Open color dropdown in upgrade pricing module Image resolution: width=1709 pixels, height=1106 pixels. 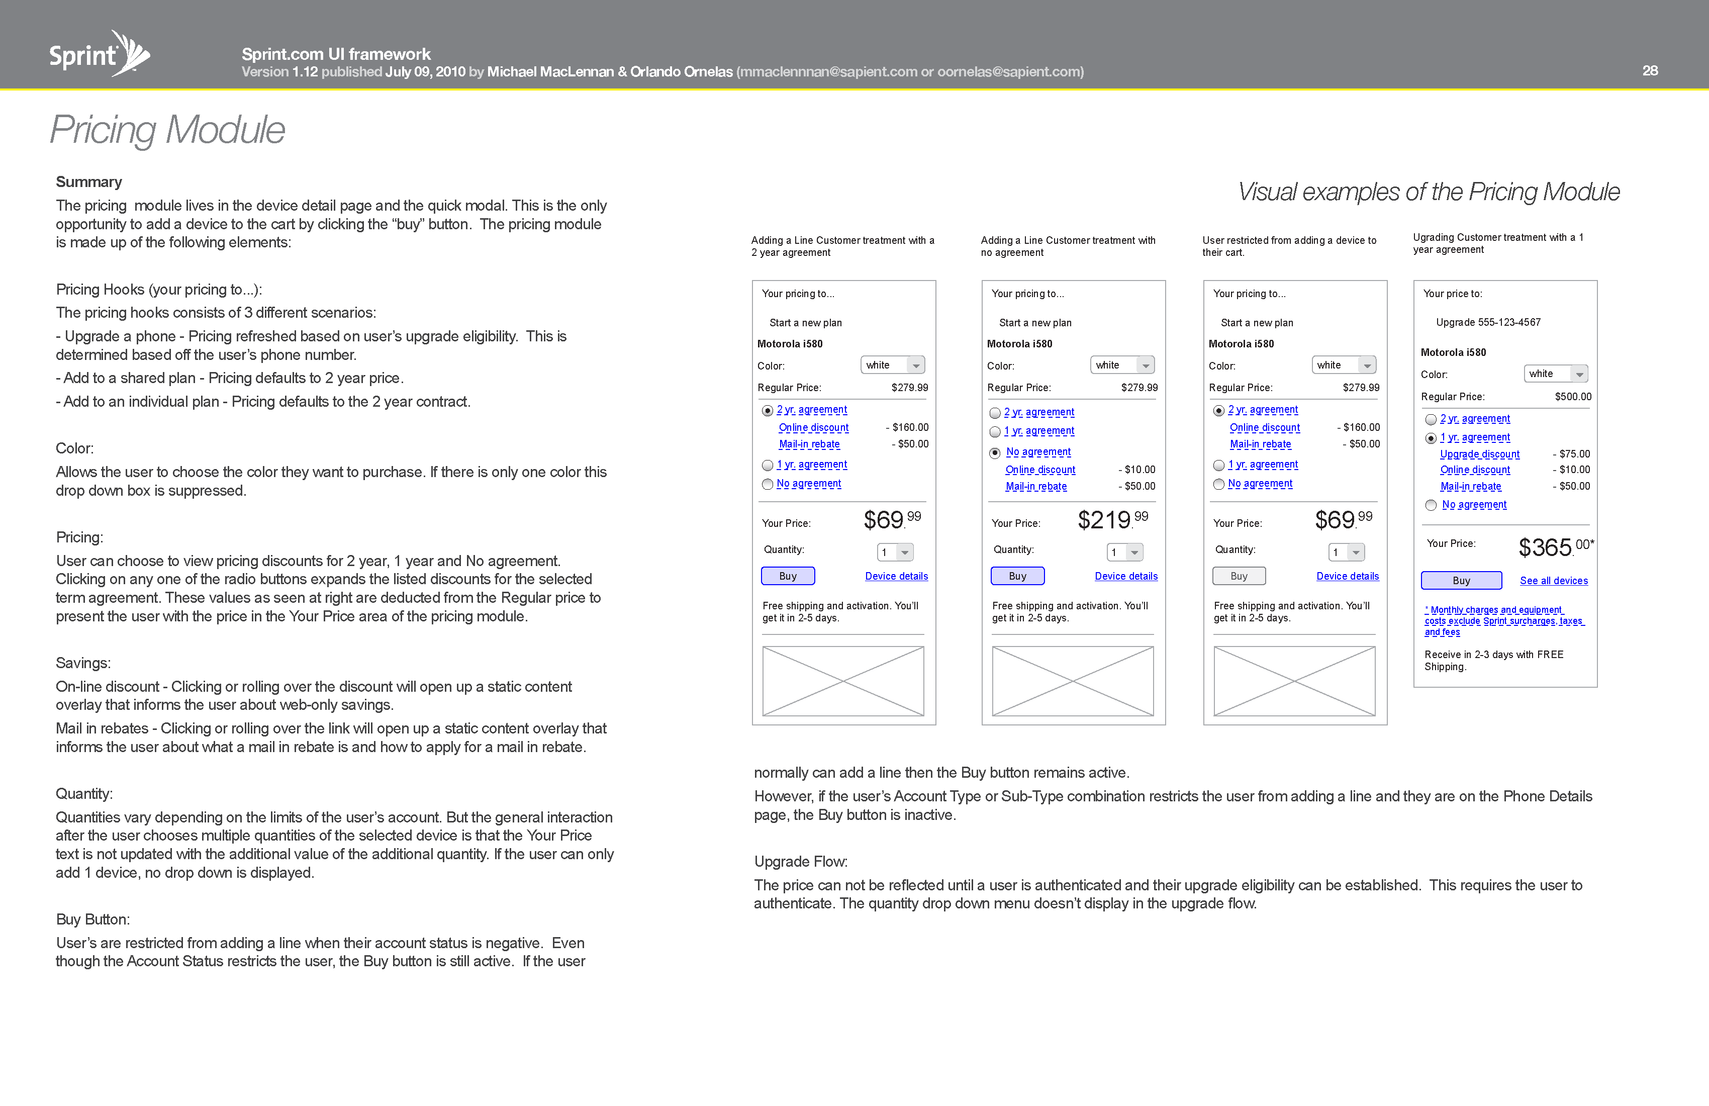(1555, 374)
